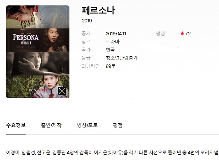Click the 청소년관람불가 rating text
Screen dimensions: 219x164
tap(122, 58)
